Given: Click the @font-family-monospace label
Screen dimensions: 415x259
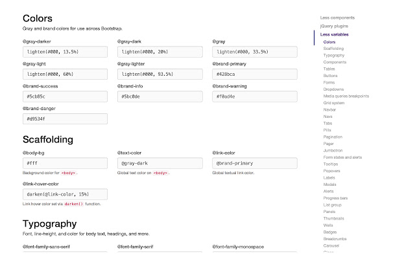Looking at the screenshot, I should 238,247.
